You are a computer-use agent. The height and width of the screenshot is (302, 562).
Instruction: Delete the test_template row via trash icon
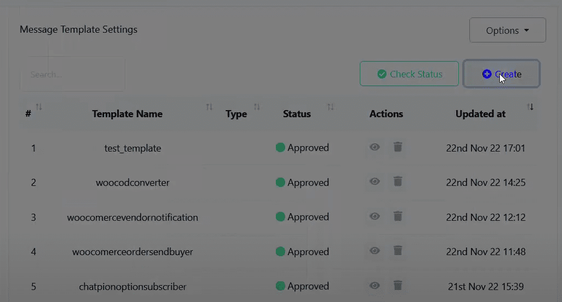click(x=398, y=147)
